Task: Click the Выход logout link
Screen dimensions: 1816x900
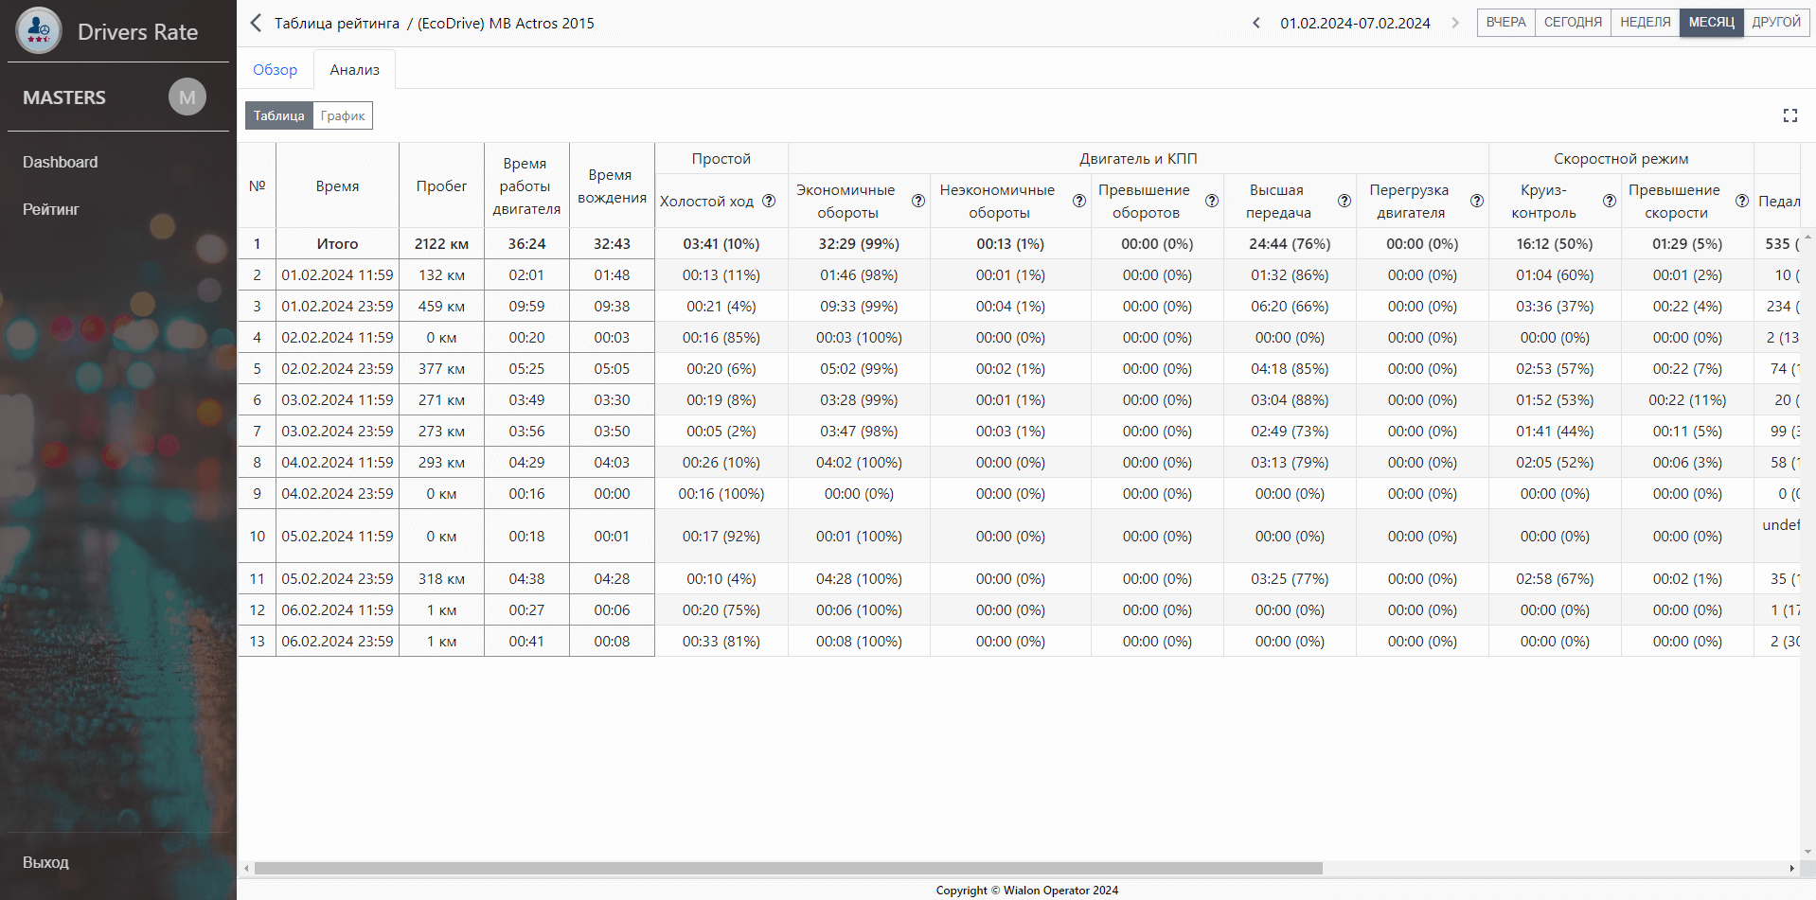Action: click(x=45, y=862)
